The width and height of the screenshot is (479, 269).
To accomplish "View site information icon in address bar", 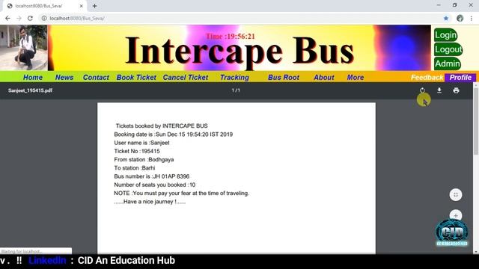I will tap(44, 18).
